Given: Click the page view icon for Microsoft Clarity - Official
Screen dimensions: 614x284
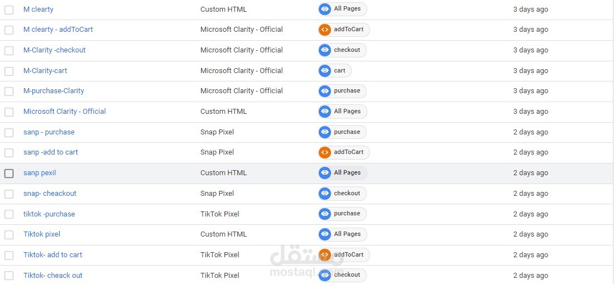Looking at the screenshot, I should [325, 112].
